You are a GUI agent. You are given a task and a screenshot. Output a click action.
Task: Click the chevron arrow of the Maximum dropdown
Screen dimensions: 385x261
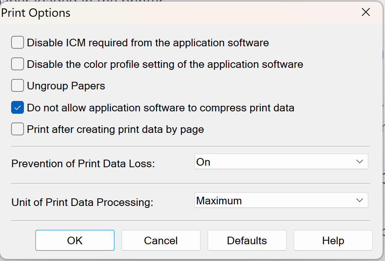[x=359, y=201]
